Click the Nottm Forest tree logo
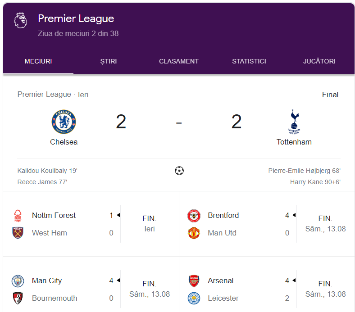Image resolution: width=355 pixels, height=312 pixels. coord(18,215)
